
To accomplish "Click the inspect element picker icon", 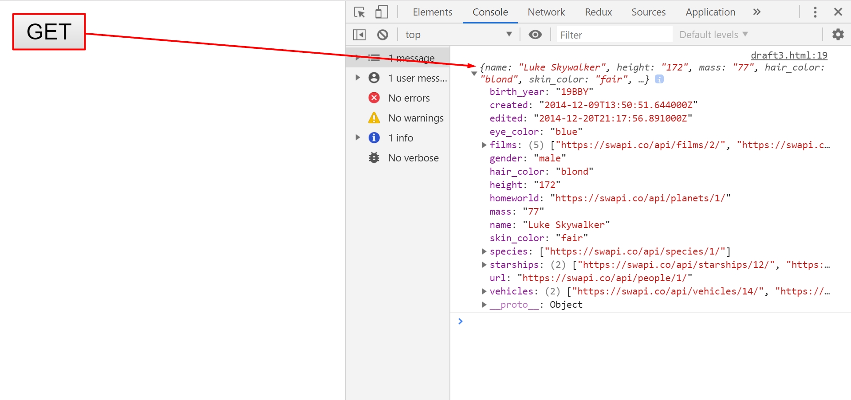I will (x=359, y=12).
